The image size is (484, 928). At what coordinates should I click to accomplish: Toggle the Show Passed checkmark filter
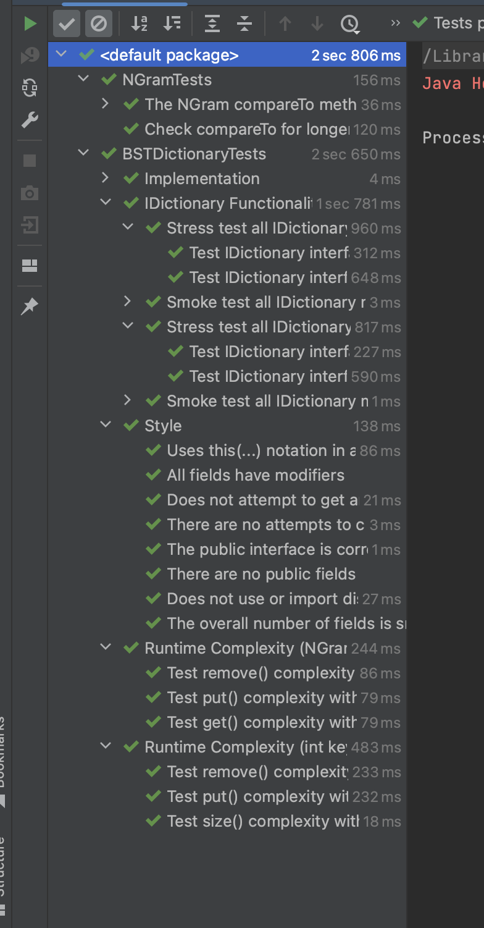(x=66, y=24)
